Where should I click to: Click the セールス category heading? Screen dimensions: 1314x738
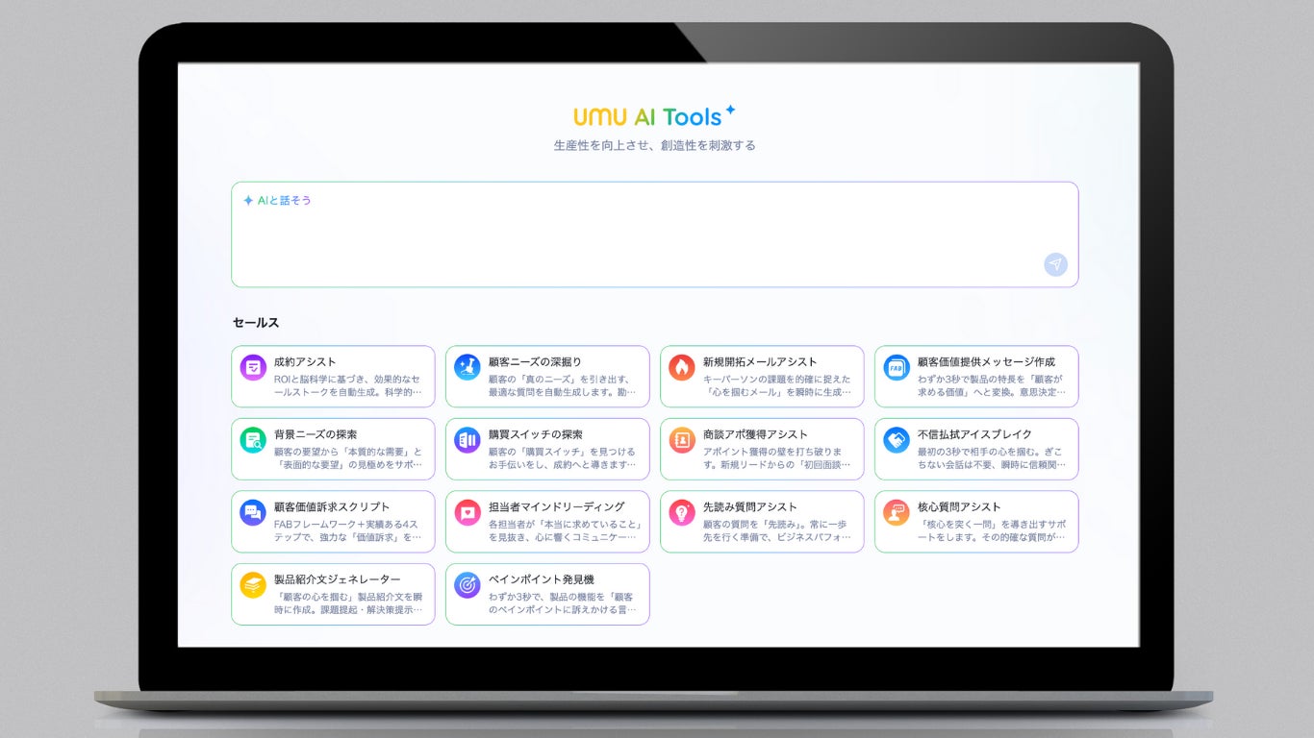256,323
